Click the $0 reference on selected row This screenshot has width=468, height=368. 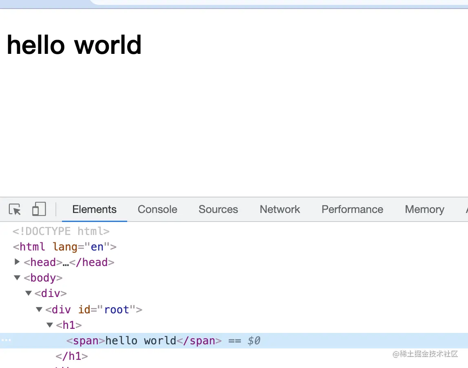(254, 341)
